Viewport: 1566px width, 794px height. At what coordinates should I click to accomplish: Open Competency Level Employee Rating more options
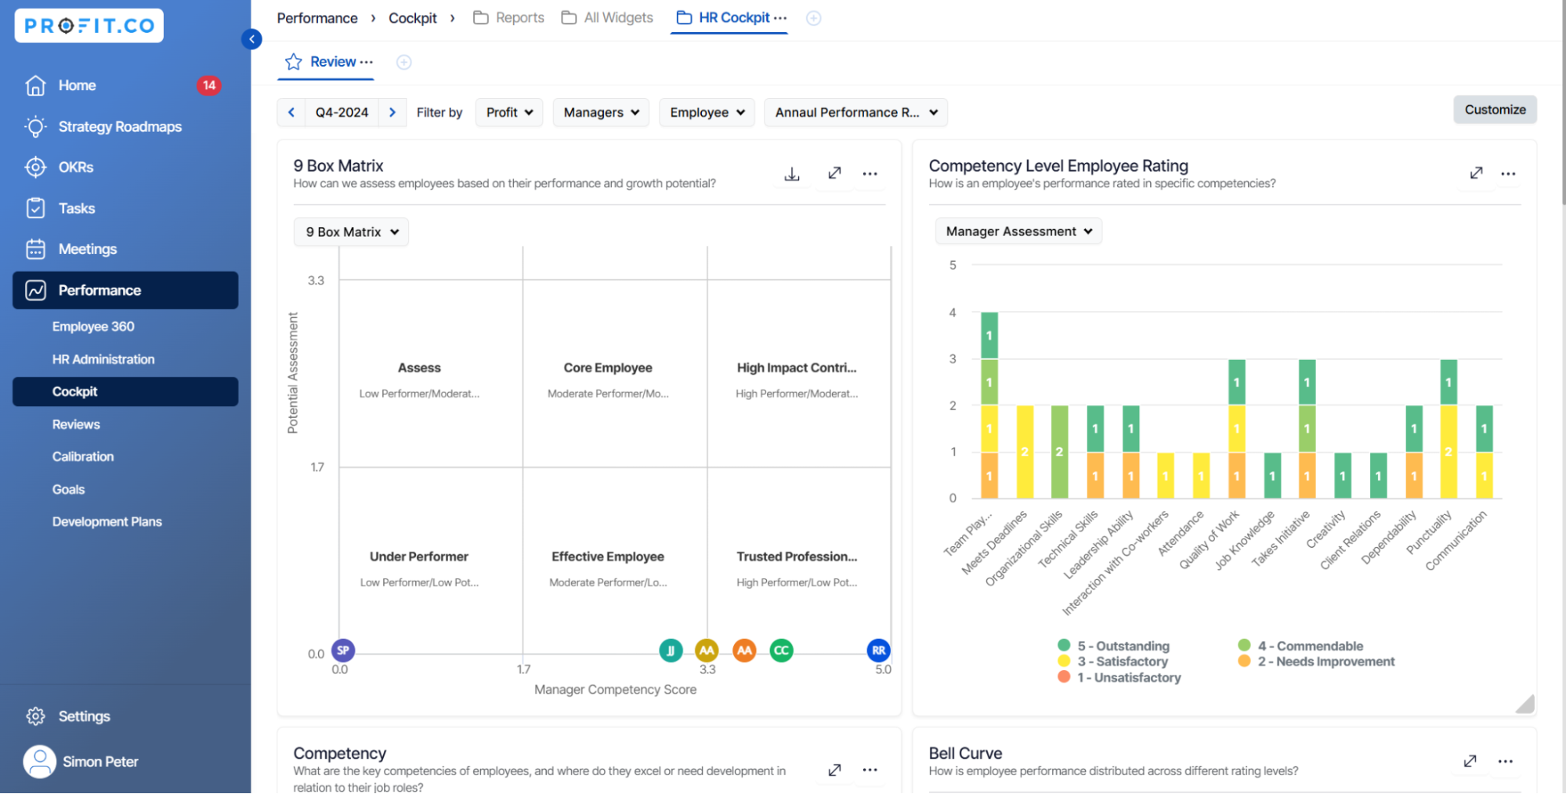click(x=1508, y=174)
